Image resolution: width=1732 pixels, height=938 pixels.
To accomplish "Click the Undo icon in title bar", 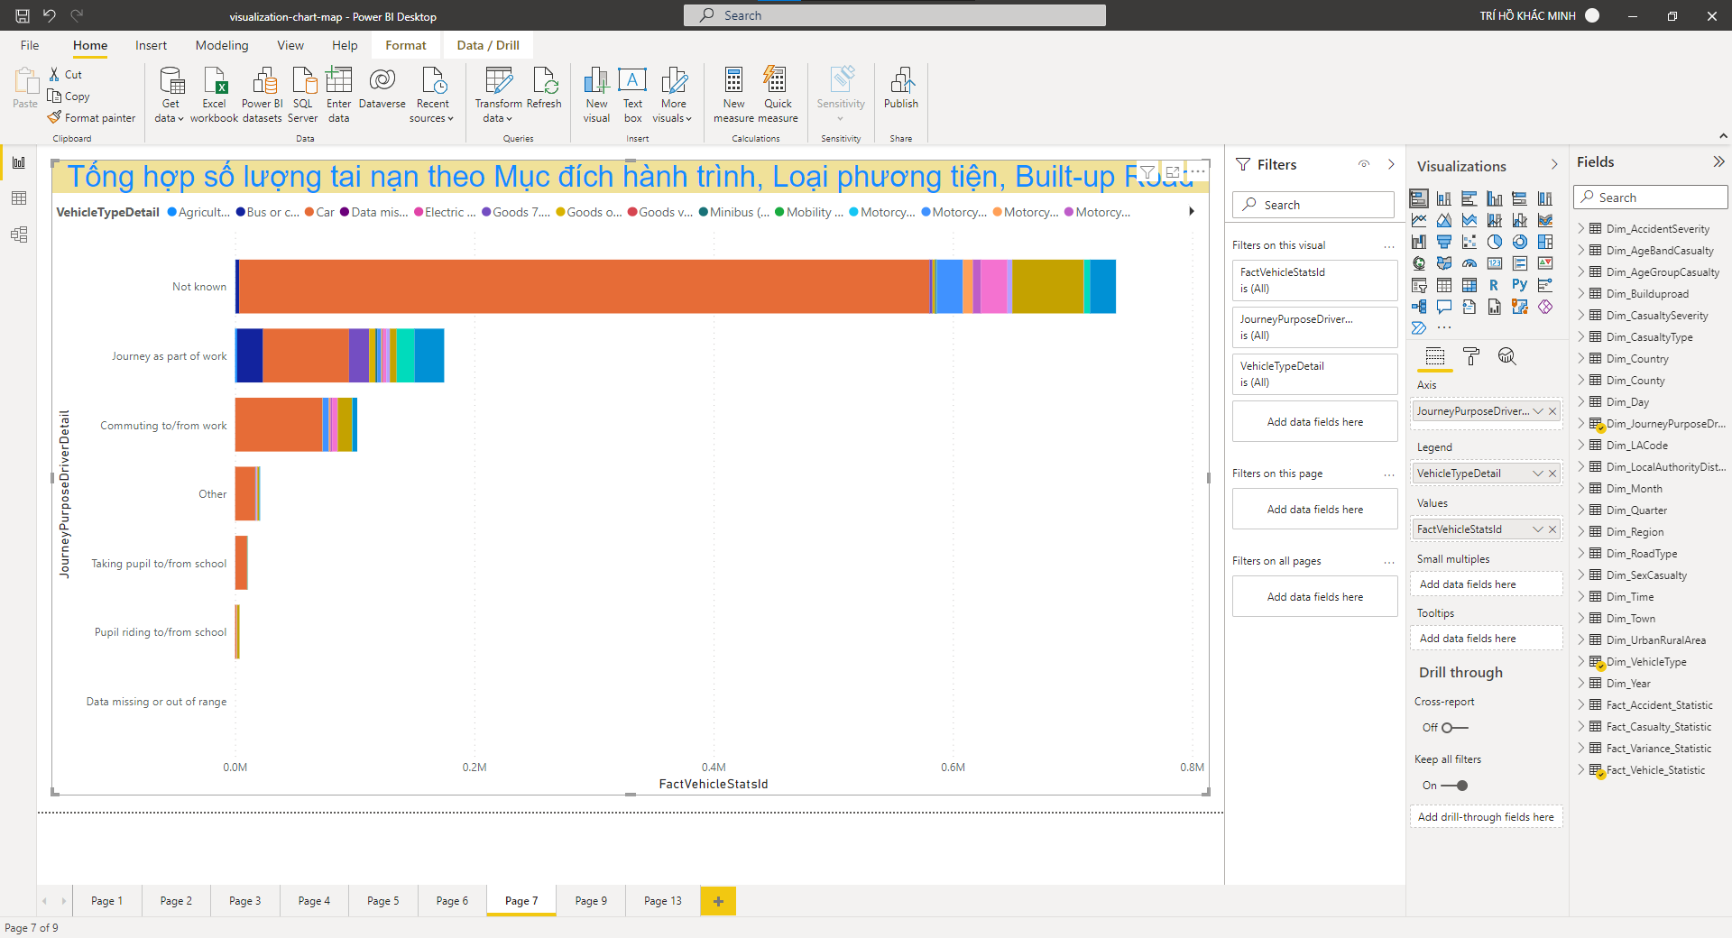I will point(50,15).
